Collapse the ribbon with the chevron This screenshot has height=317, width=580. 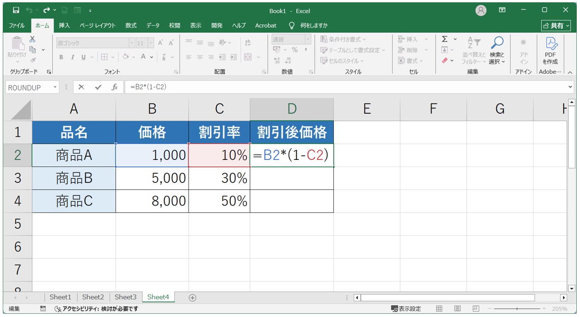coord(570,72)
